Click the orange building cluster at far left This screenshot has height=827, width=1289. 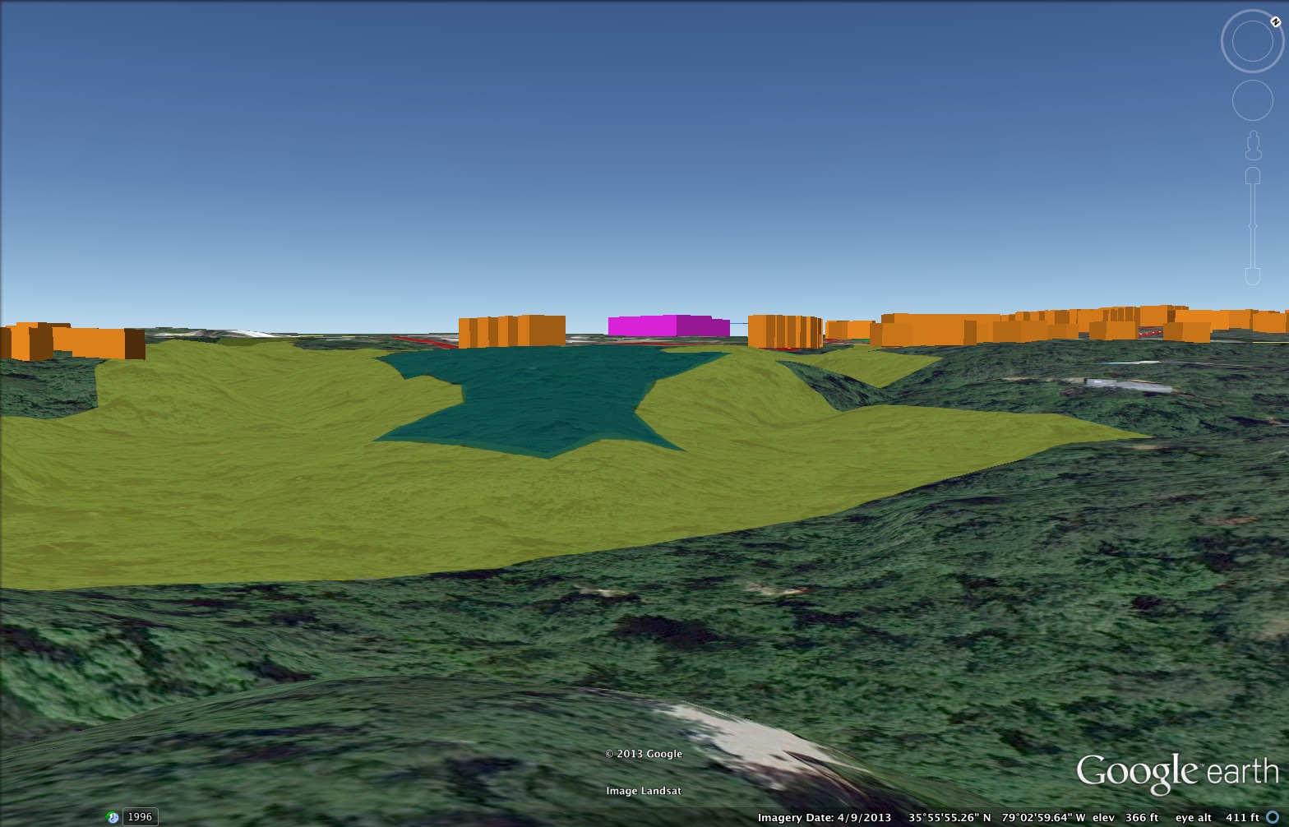tap(74, 341)
